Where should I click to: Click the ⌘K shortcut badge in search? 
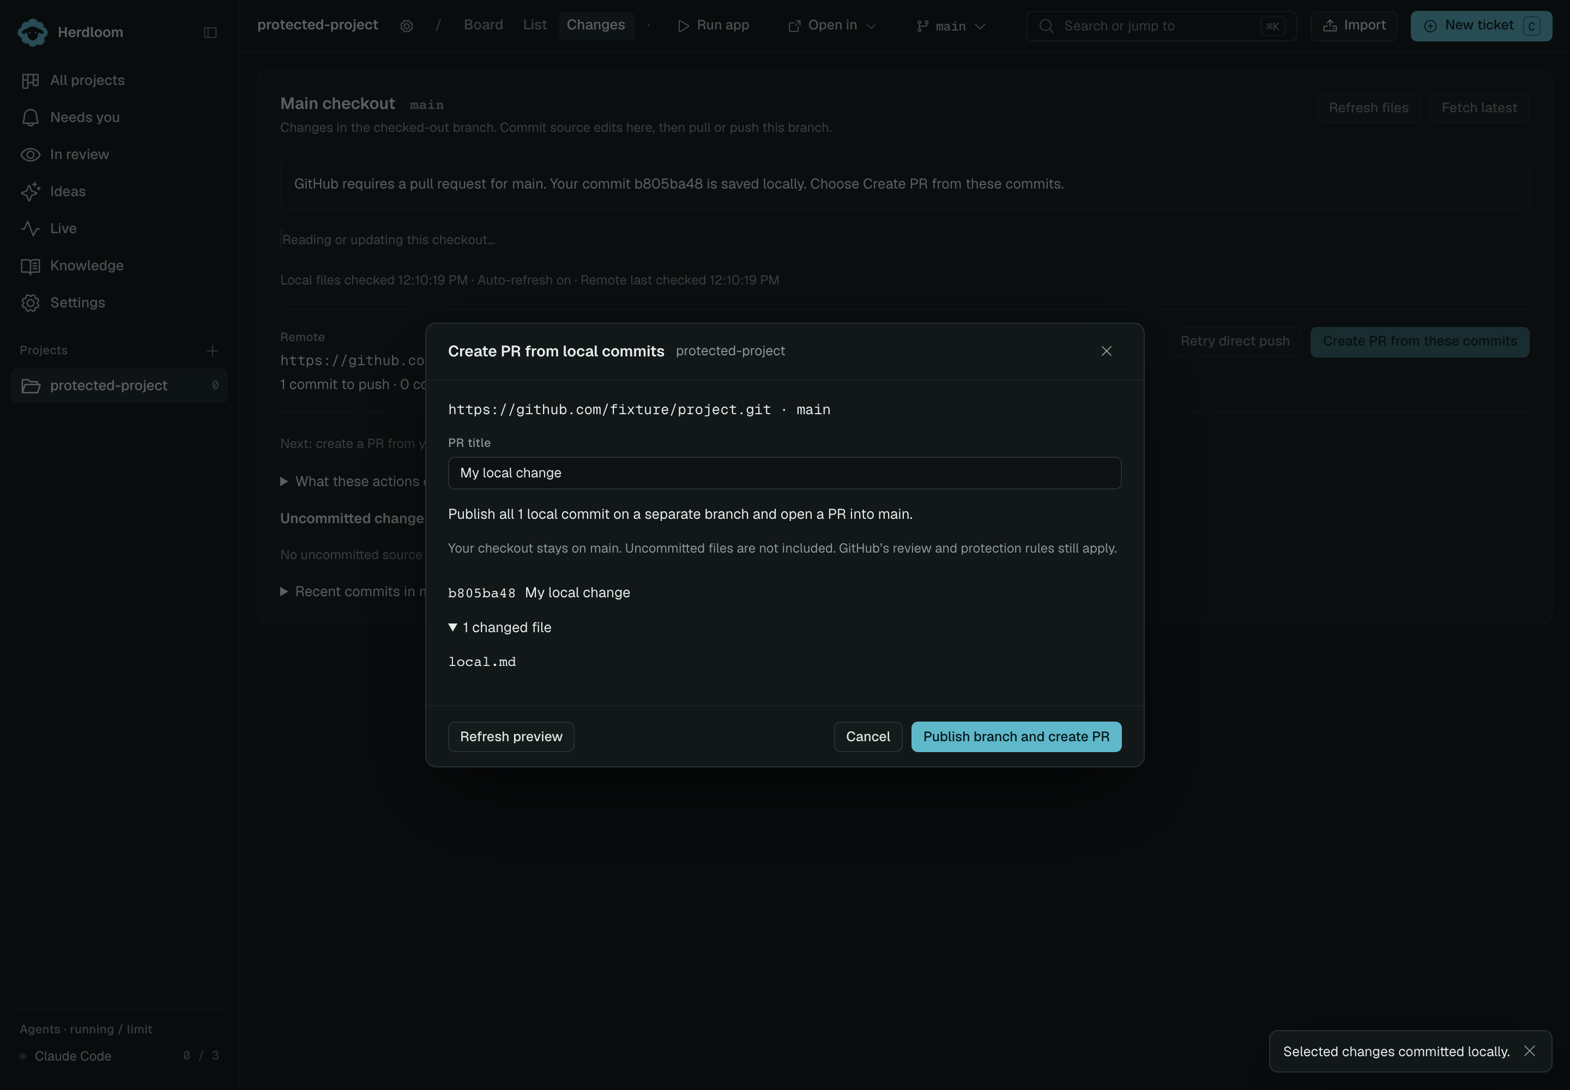click(1272, 26)
